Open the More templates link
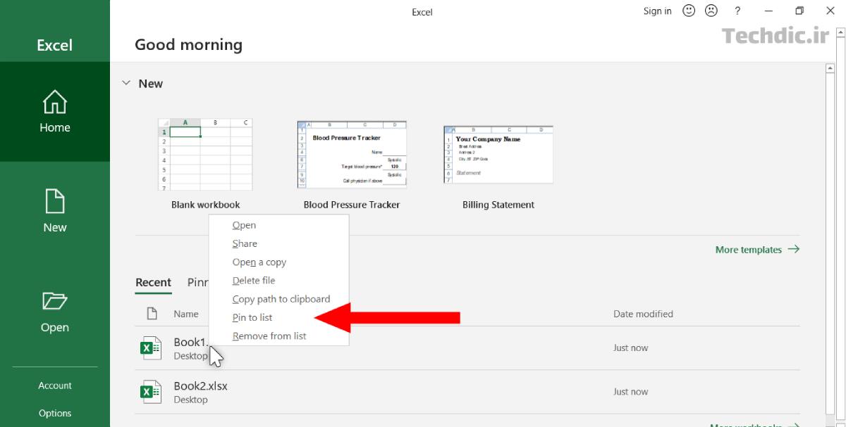Image resolution: width=846 pixels, height=427 pixels. 757,249
